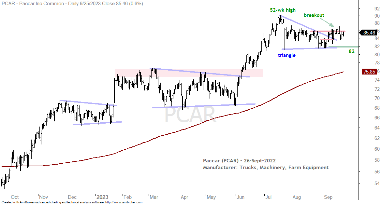The width and height of the screenshot is (381, 204).
Task: Select the 'Apr' date axis label
Action: point(184,197)
